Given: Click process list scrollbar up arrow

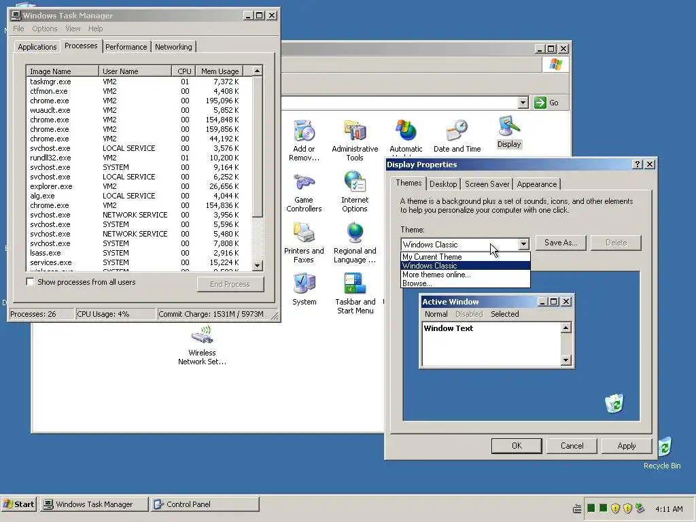Looking at the screenshot, I should pyautogui.click(x=258, y=71).
